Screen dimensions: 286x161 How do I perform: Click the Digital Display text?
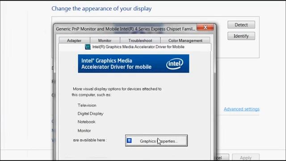(x=90, y=114)
